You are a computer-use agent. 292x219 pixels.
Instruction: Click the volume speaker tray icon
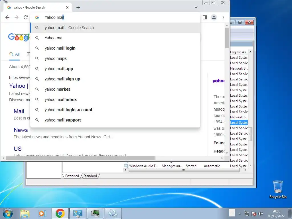coord(261,214)
